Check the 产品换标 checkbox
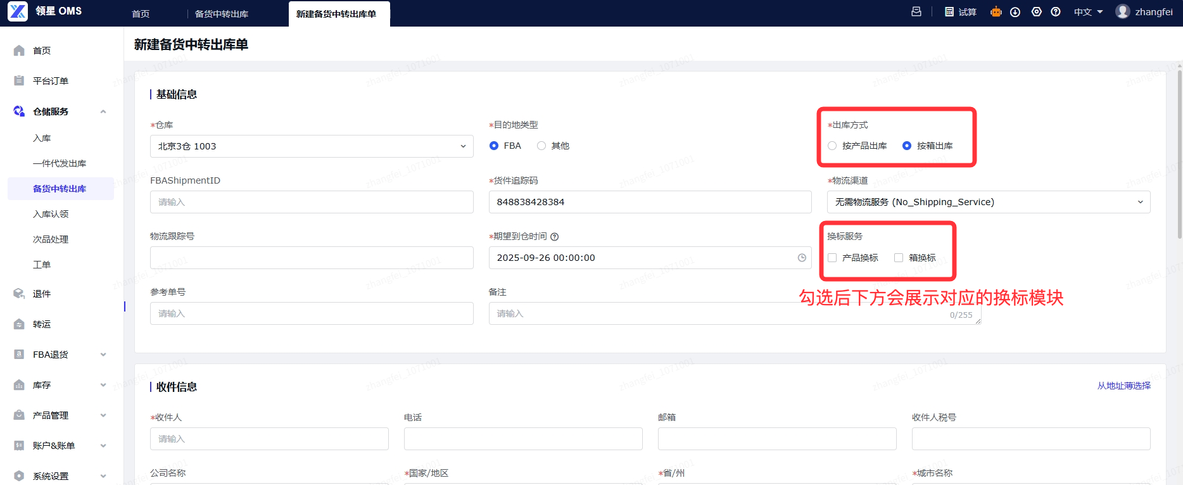This screenshot has width=1183, height=485. 832,258
